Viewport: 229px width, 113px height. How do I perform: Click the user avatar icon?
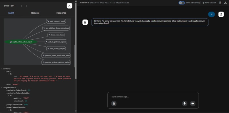coord(221,14)
